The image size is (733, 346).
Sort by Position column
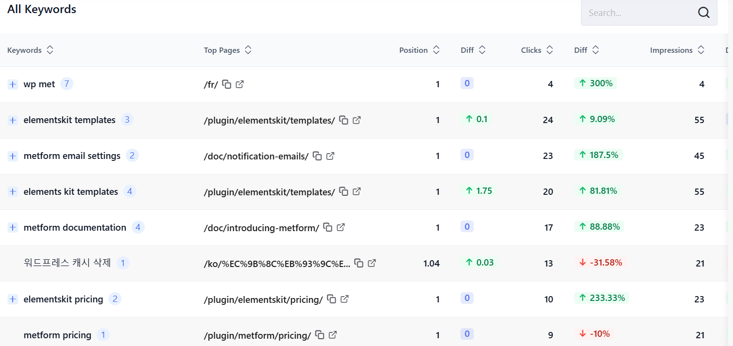point(436,50)
